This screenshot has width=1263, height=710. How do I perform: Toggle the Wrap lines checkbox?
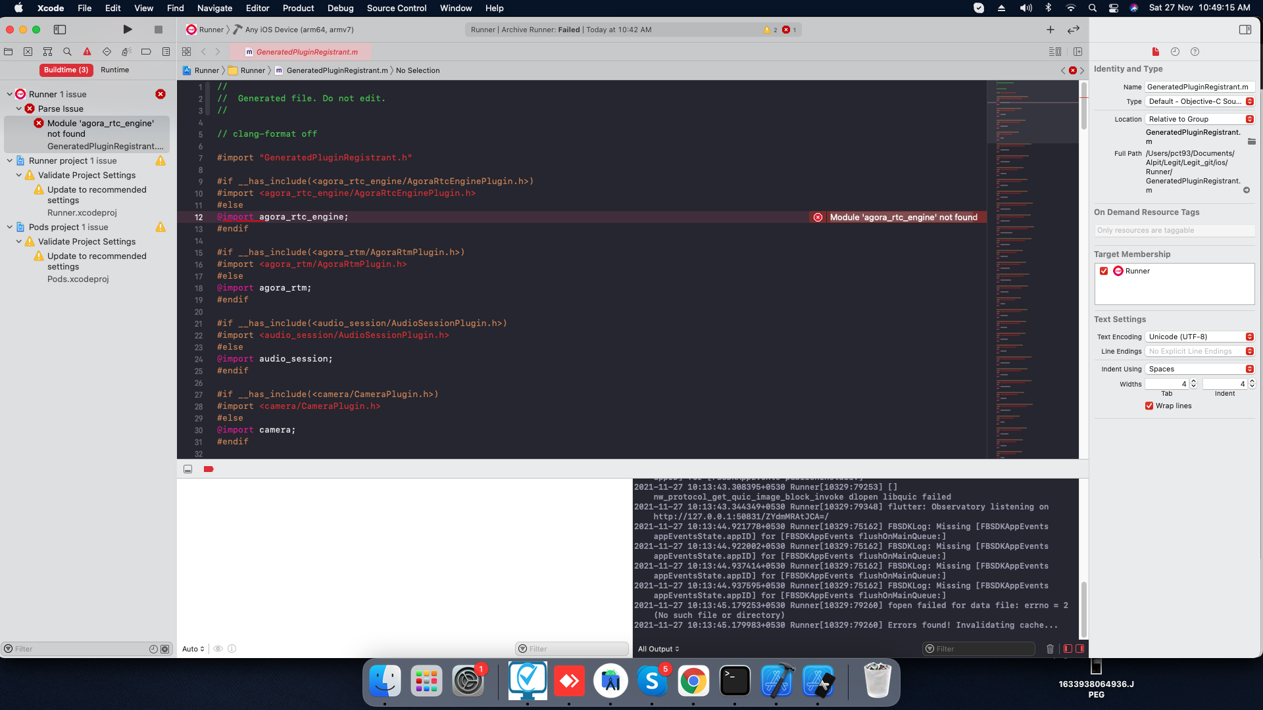[1150, 406]
